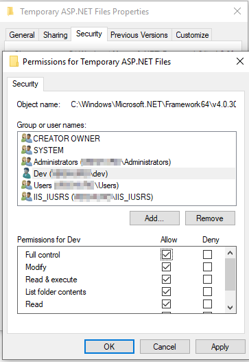Confirm with the OK button
The width and height of the screenshot is (249, 362).
pos(109,346)
